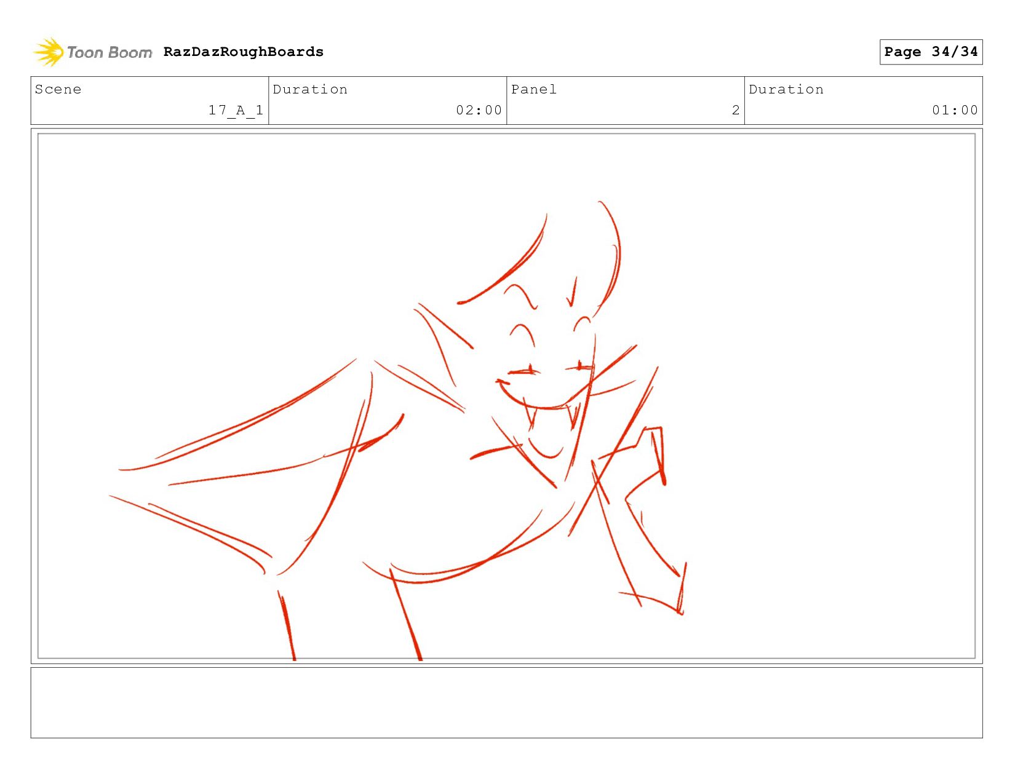The width and height of the screenshot is (1015, 784).
Task: Click the RazDazRoughBoards title text
Action: (x=244, y=52)
